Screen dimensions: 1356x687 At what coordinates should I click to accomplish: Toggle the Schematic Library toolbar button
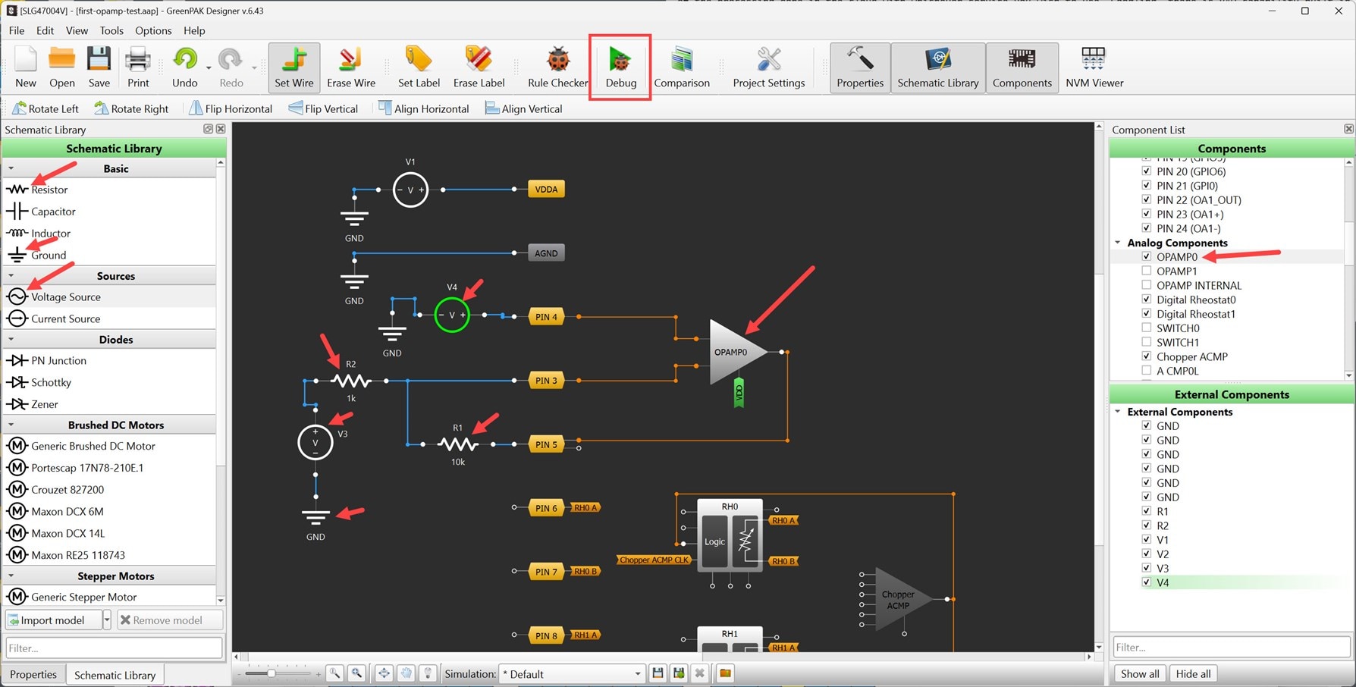pyautogui.click(x=938, y=67)
